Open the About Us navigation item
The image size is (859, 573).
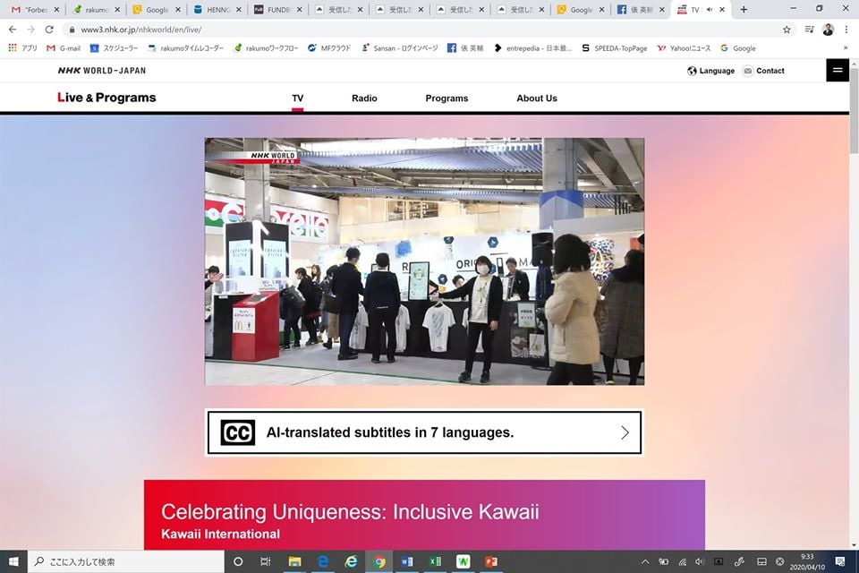(537, 98)
